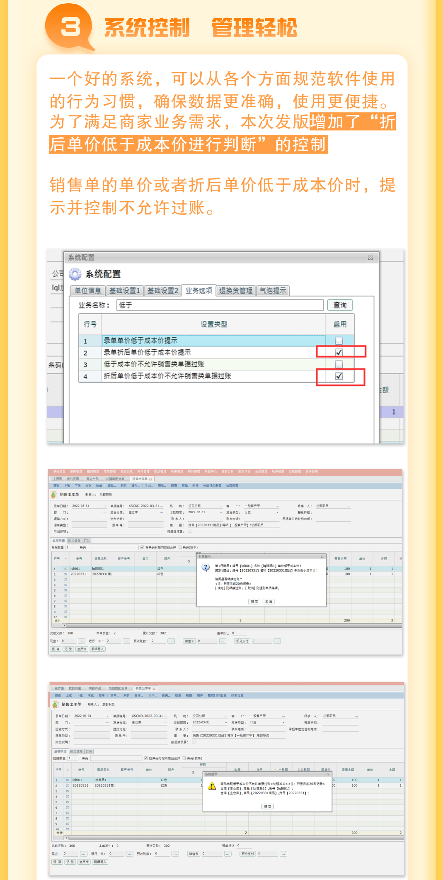The image size is (443, 880).
Task: Switch to 主界面 tab in the question-dialog window
Action: (57, 479)
